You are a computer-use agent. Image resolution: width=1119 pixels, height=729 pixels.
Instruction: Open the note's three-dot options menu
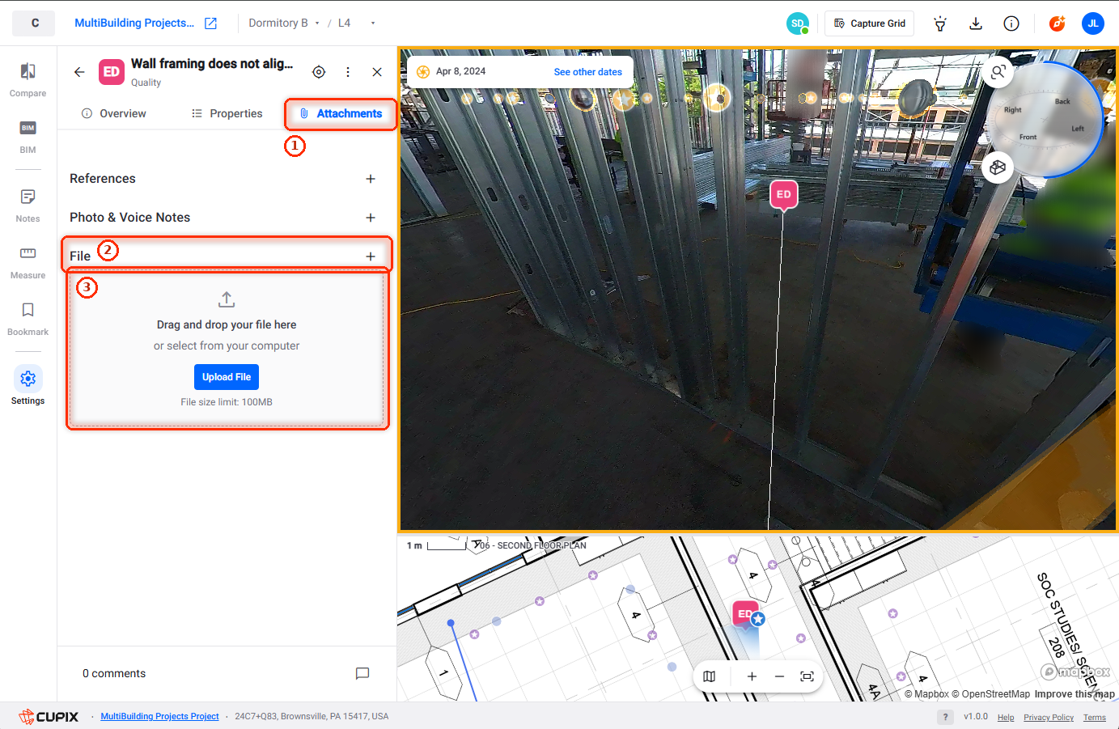click(x=348, y=72)
